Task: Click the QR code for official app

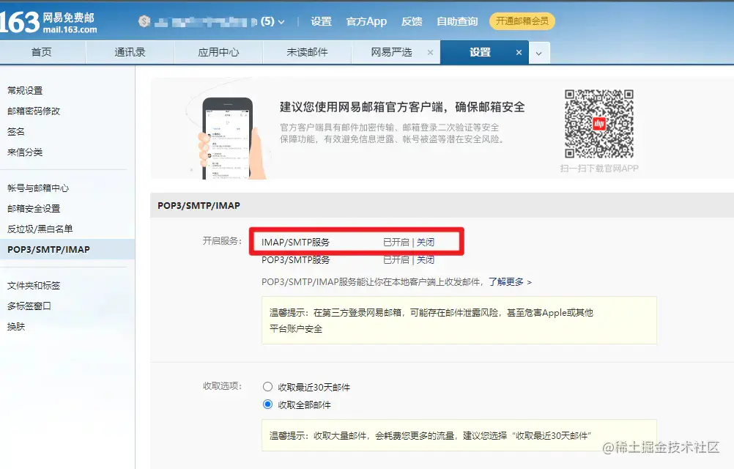Action: (x=599, y=124)
